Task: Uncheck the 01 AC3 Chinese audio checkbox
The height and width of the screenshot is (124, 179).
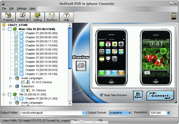Action: 23,82
